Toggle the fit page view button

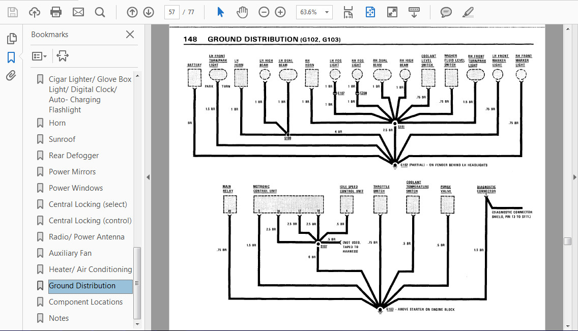point(370,12)
